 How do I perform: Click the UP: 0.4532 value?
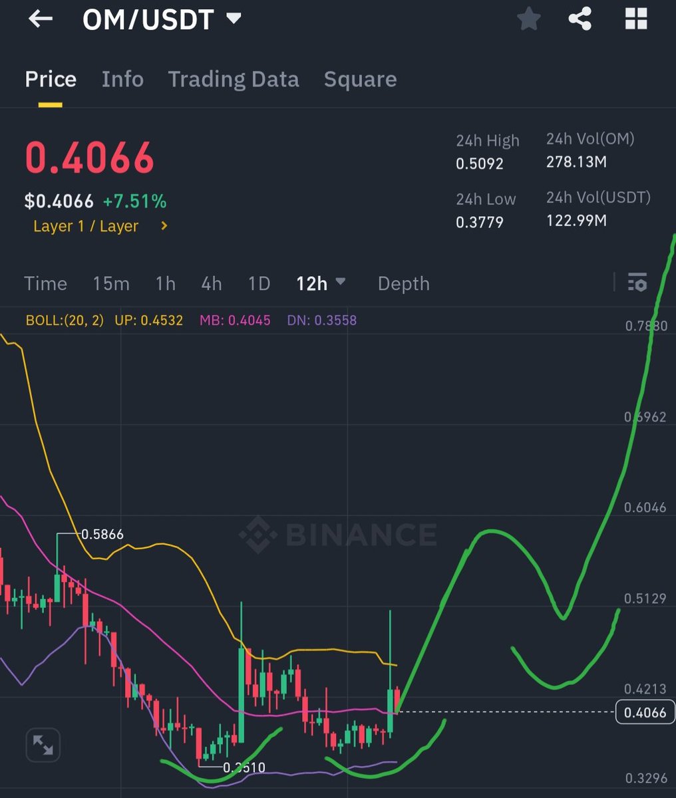coord(148,321)
